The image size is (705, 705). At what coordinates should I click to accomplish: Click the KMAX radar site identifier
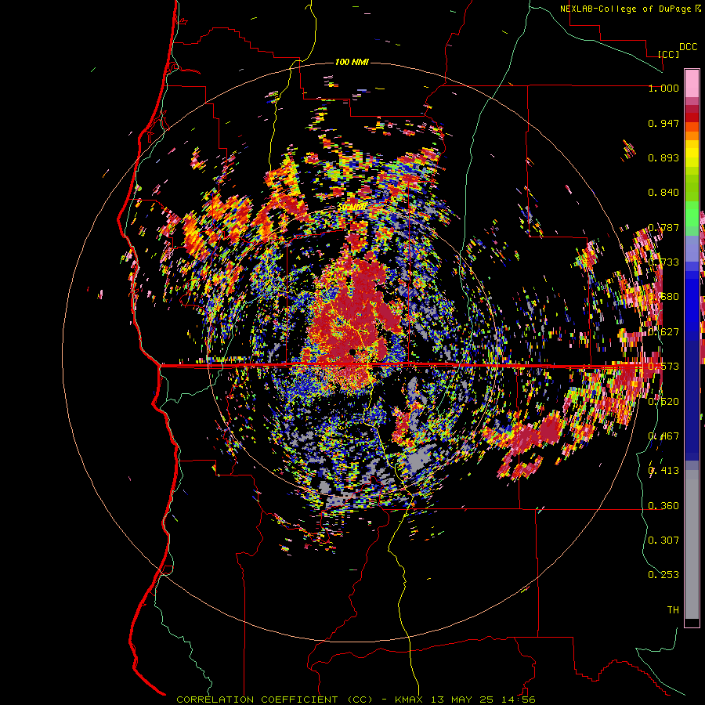coord(410,700)
